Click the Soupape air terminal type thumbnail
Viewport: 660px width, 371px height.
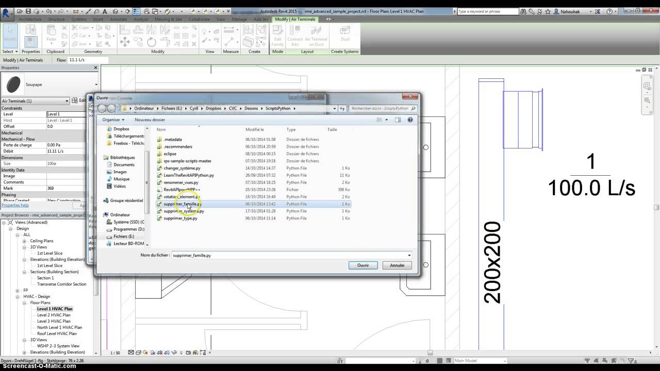tap(13, 85)
